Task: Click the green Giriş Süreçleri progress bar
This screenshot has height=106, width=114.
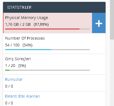Action: pyautogui.click(x=7, y=70)
